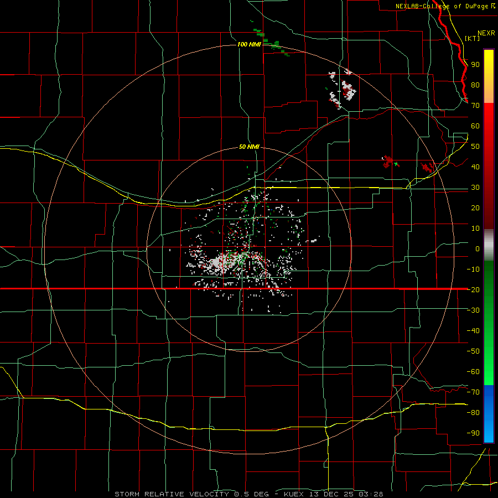This screenshot has height=498, width=498.
Task: Pick the bright green band near -60
Action: (489, 370)
